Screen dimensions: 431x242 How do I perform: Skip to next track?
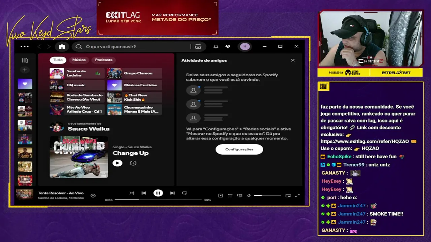(x=172, y=193)
